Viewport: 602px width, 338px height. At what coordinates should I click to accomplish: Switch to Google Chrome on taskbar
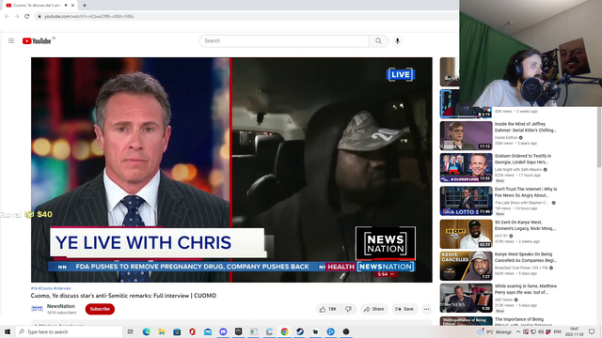tap(284, 331)
